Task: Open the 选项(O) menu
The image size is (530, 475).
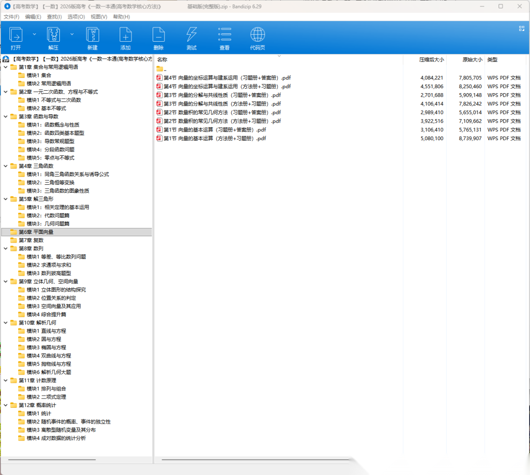Action: (76, 17)
